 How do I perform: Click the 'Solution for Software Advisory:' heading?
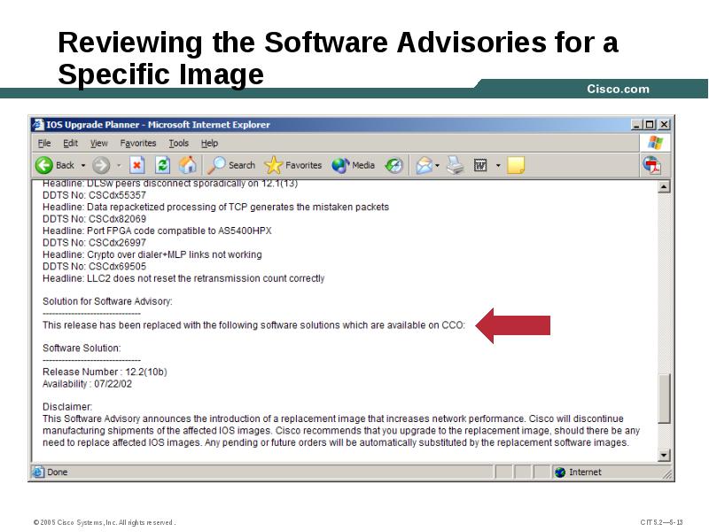tap(107, 301)
